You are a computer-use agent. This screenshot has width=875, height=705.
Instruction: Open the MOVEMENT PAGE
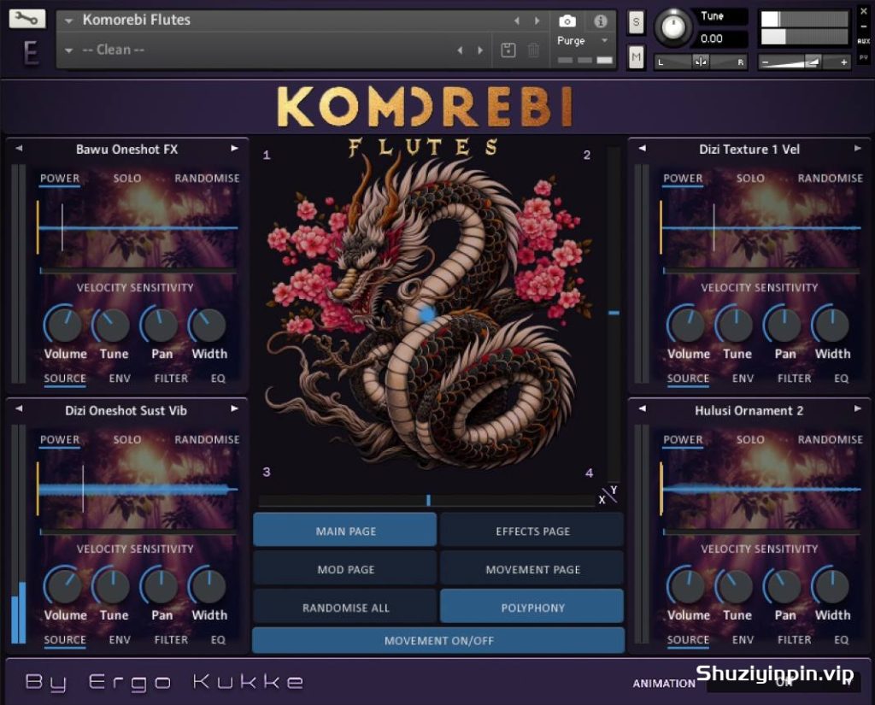tap(531, 569)
